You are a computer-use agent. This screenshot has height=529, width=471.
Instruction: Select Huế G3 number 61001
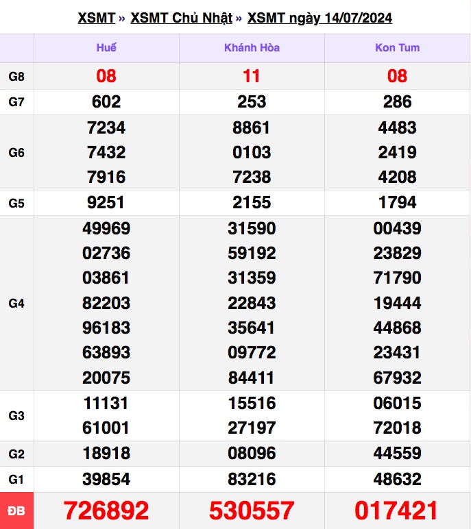click(106, 428)
